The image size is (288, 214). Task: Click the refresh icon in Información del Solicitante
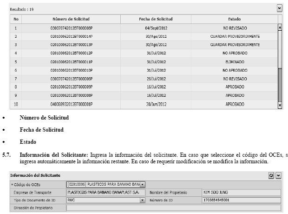coord(271,175)
